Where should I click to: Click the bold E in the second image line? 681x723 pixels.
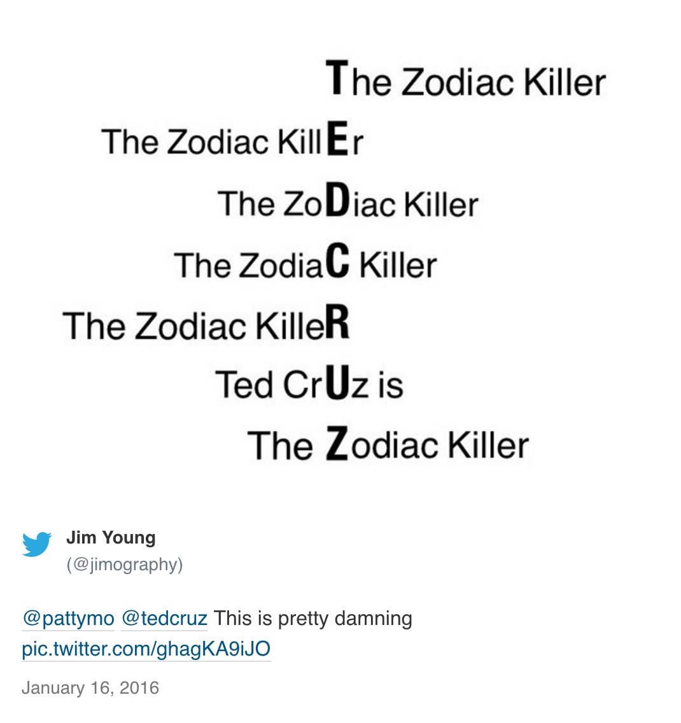(x=337, y=140)
